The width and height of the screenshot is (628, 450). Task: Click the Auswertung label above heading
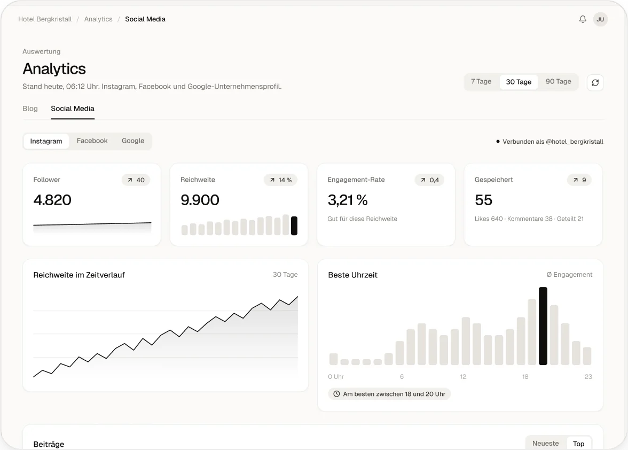[41, 52]
